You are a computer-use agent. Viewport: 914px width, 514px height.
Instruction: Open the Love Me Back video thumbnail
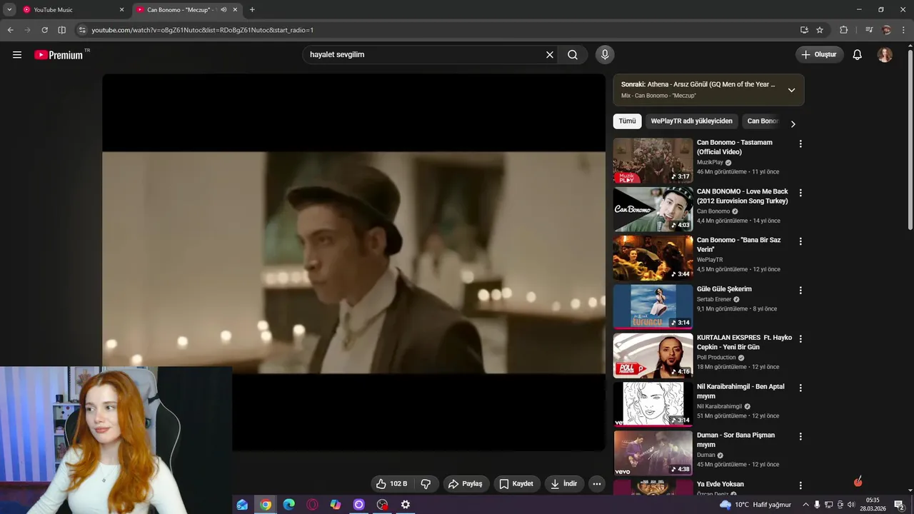tap(653, 210)
